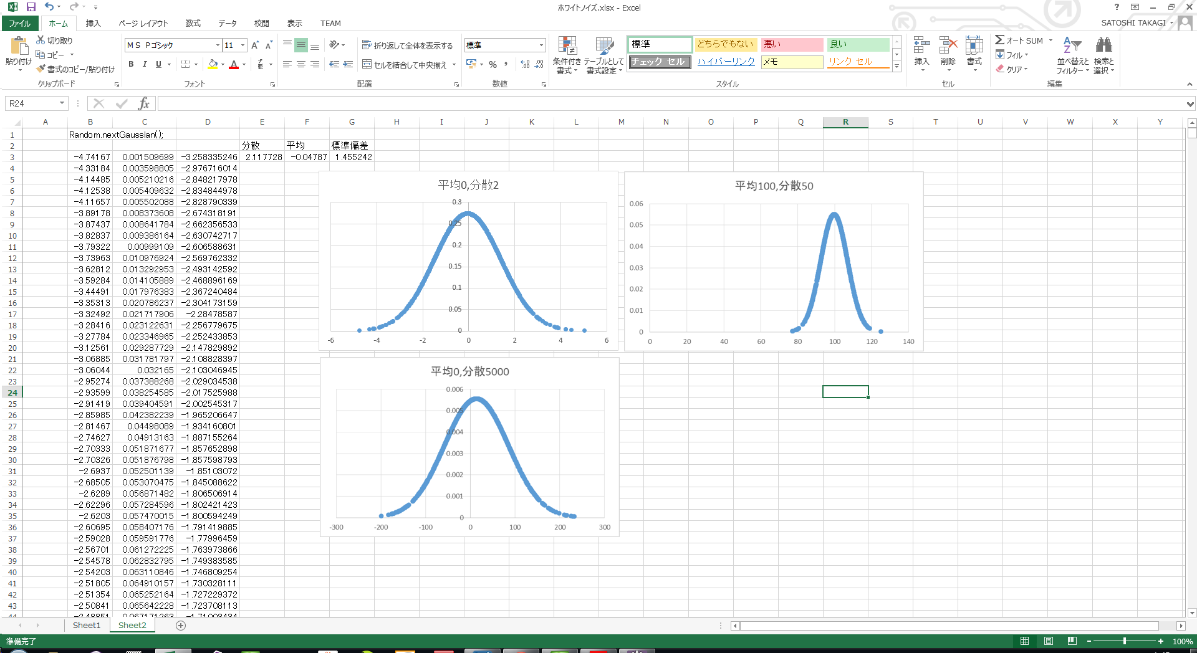Toggle Bold formatting
Screen dimensions: 1197x653
point(131,64)
